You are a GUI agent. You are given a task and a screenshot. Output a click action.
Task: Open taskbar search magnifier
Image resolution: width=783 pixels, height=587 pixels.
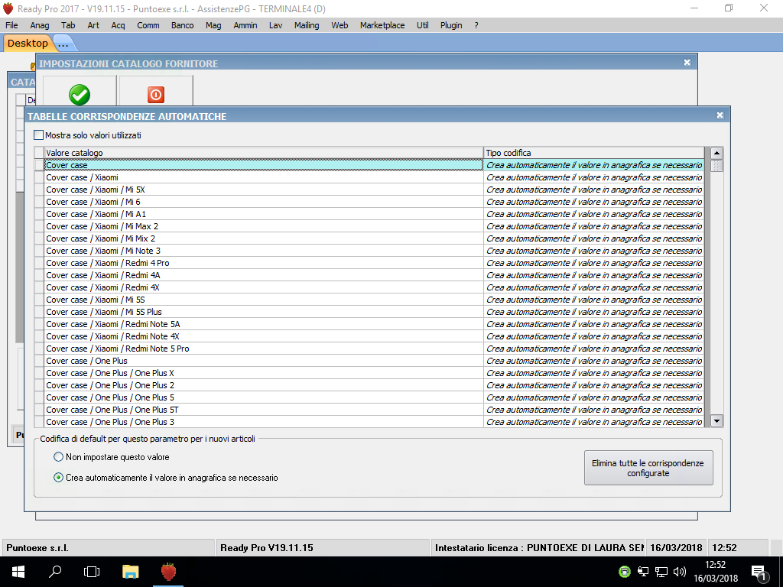click(x=55, y=572)
